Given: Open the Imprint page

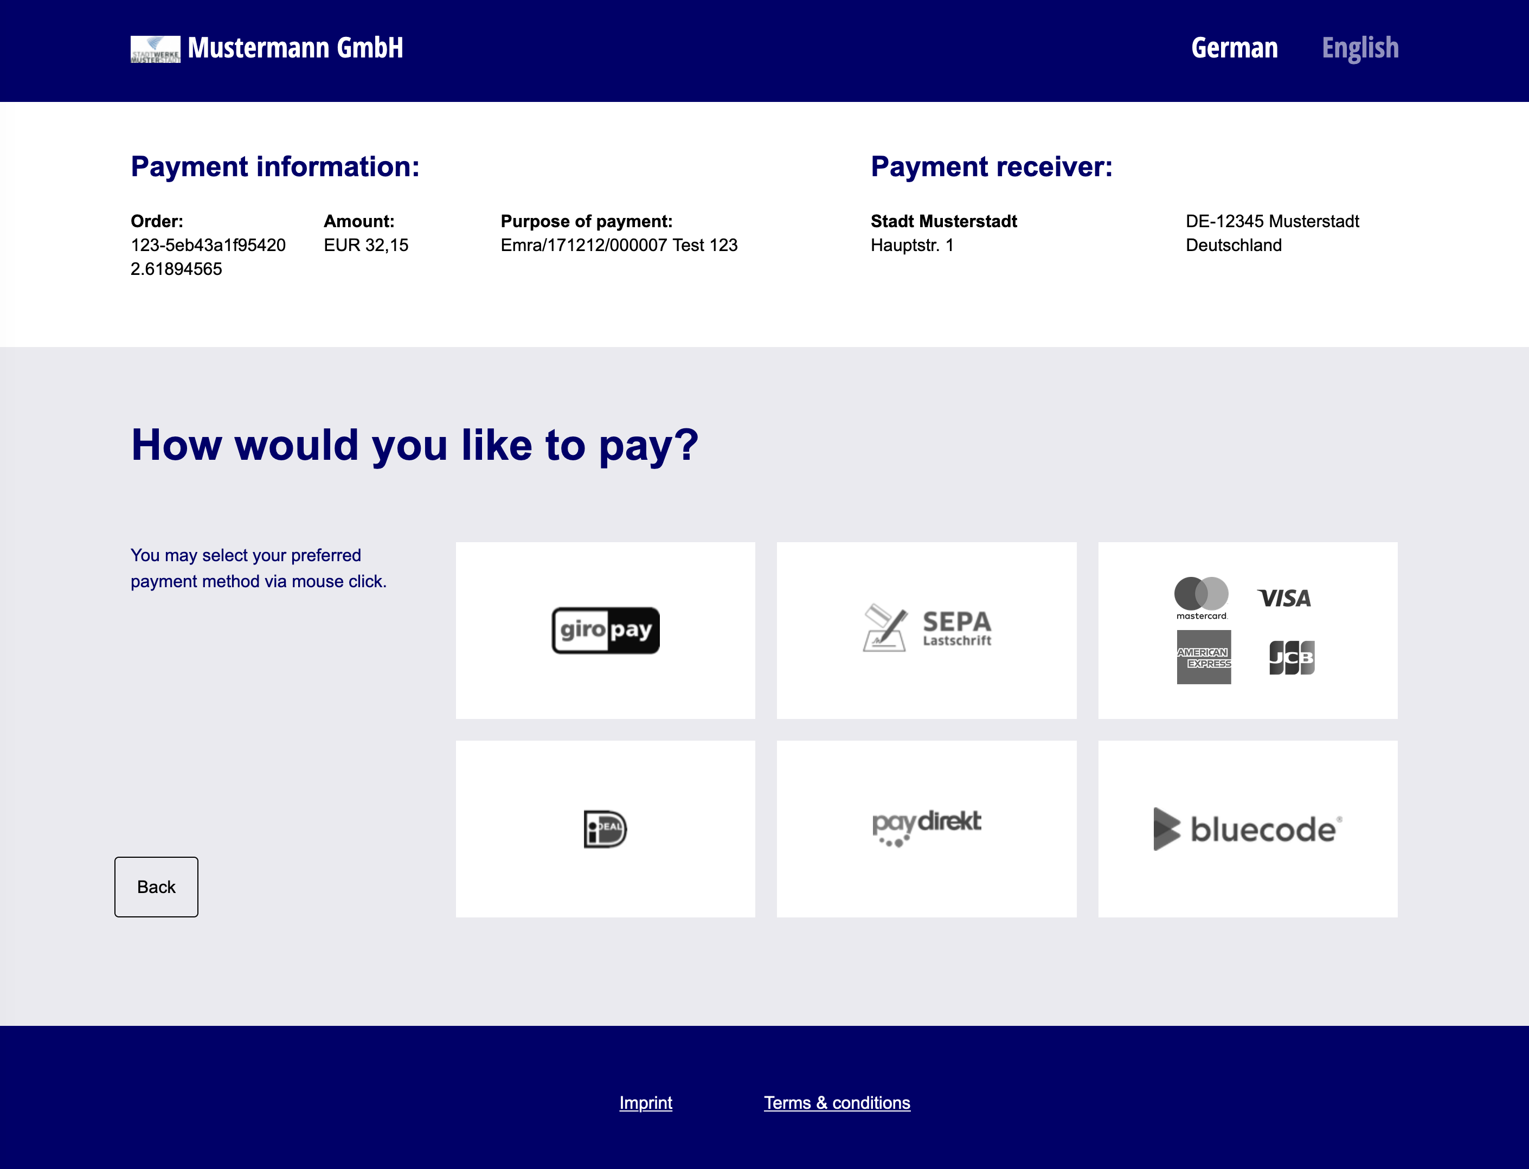Looking at the screenshot, I should [646, 1102].
